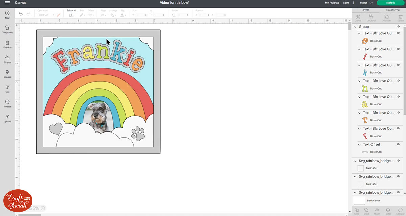Click the green Make It button
This screenshot has width=406, height=216.
pyautogui.click(x=390, y=3)
